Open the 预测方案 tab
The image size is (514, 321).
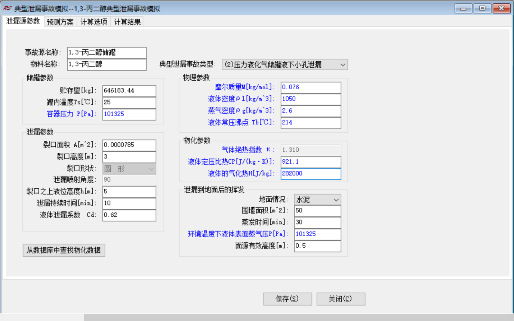60,22
